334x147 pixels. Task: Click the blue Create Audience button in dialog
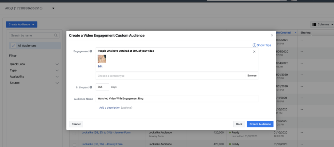click(x=260, y=124)
